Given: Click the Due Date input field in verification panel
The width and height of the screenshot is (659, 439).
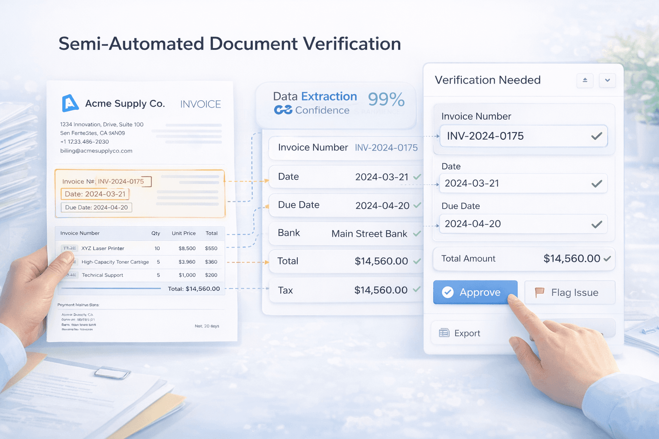Looking at the screenshot, I should (x=523, y=224).
